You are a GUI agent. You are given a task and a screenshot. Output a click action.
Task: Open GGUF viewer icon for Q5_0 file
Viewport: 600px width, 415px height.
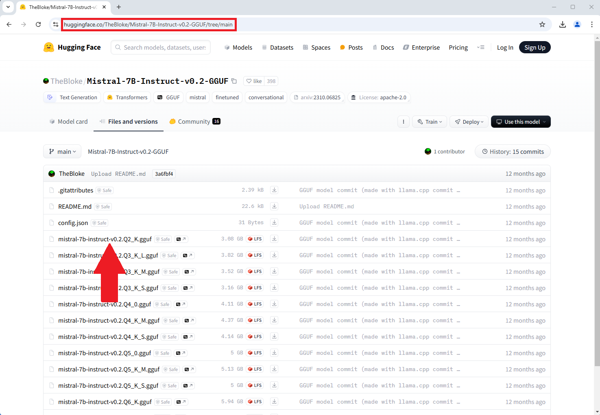[181, 353]
